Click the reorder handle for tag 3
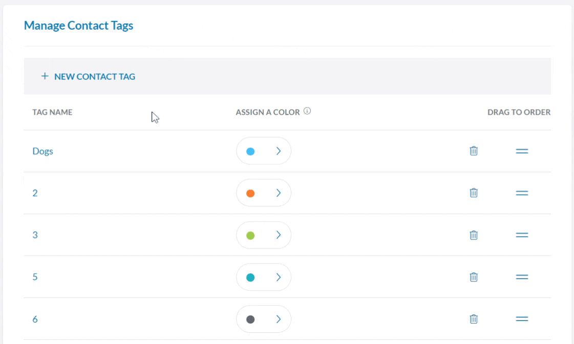The width and height of the screenshot is (574, 344). tap(521, 235)
